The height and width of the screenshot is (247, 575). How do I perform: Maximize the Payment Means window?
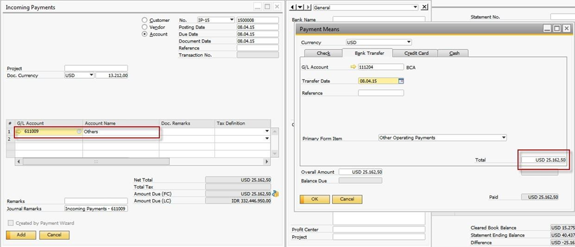pyautogui.click(x=557, y=28)
